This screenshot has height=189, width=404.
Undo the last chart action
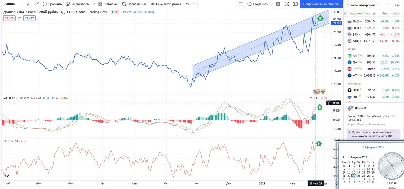point(187,4)
